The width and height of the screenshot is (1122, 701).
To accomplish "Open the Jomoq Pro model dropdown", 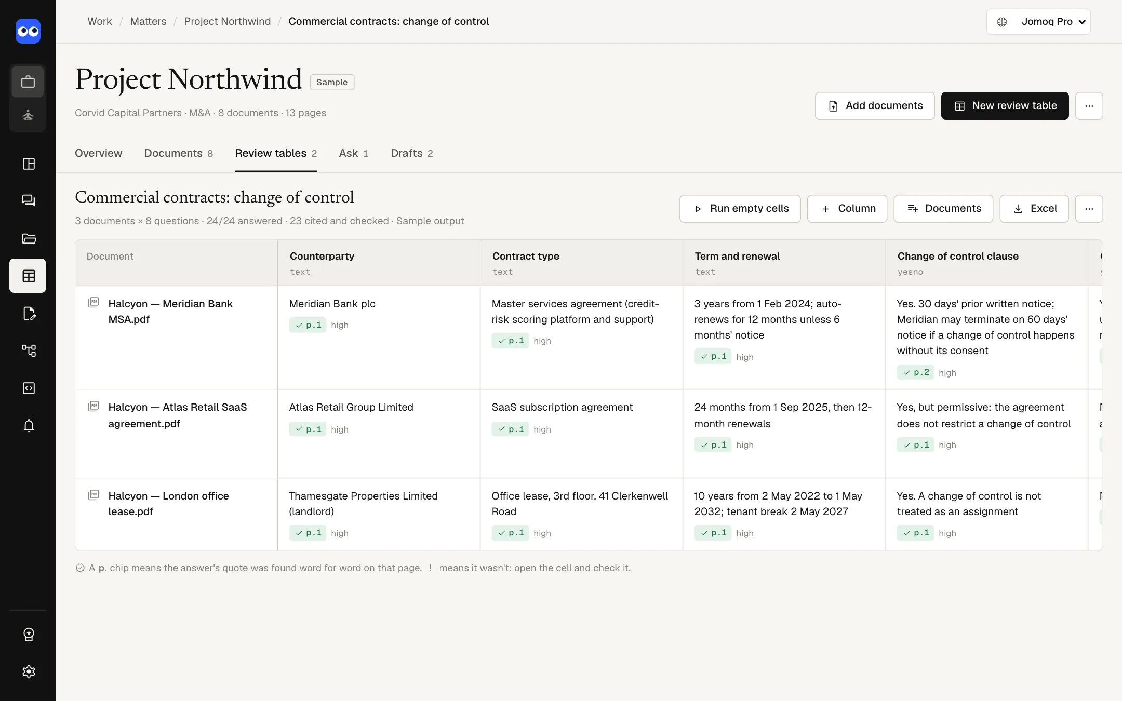I will 1038,22.
